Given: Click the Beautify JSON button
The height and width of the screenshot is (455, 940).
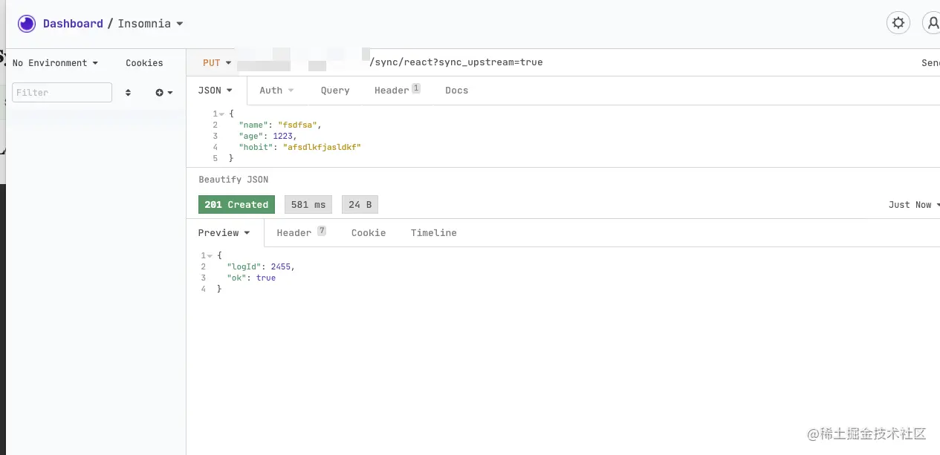Looking at the screenshot, I should (x=233, y=180).
